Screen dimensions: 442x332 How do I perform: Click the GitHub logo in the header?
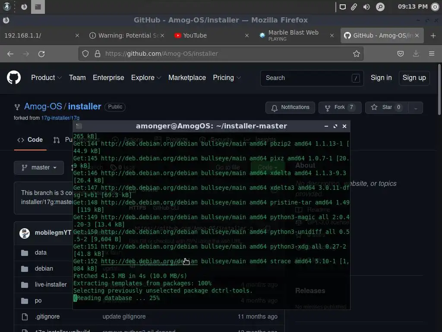click(14, 78)
